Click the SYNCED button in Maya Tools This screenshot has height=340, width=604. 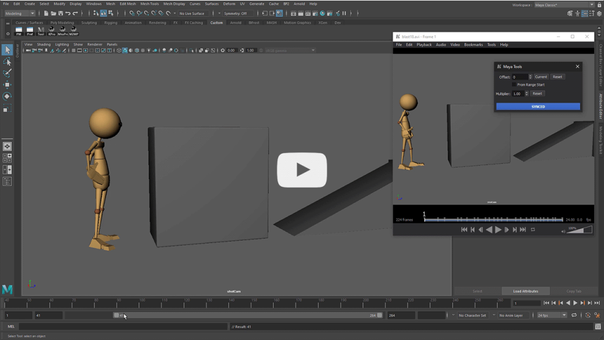537,107
